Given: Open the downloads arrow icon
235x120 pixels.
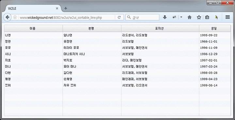Looking at the screenshot, I should [165, 17].
